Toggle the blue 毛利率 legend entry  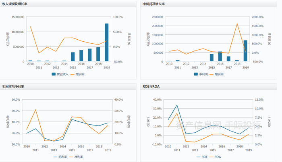pos(60,157)
